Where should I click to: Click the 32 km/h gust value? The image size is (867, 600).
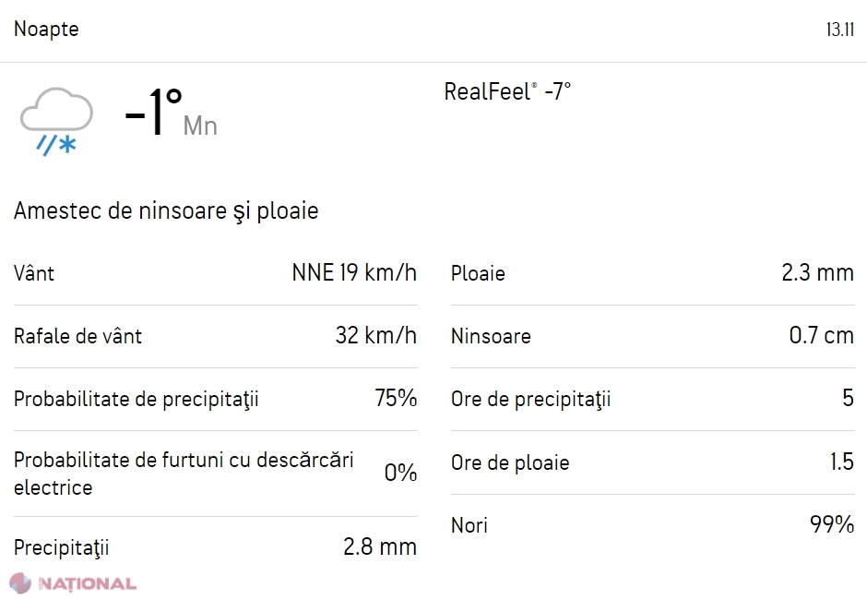click(x=376, y=335)
